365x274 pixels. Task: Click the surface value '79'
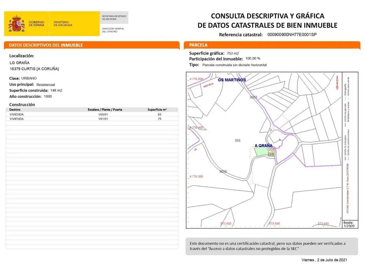point(159,119)
